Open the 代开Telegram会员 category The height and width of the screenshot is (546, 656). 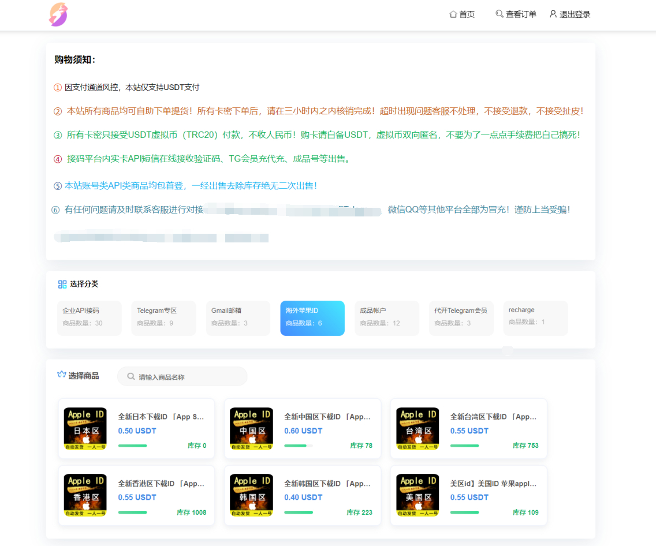[x=461, y=317]
